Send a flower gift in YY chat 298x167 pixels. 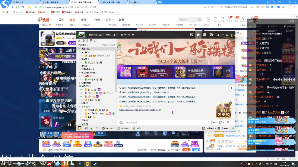click(228, 122)
